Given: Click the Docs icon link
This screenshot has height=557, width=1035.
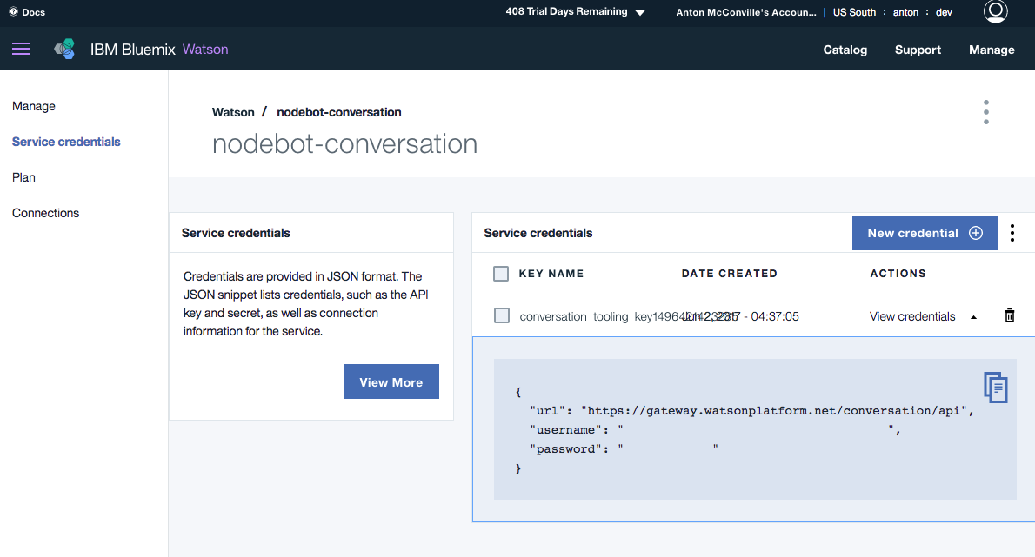Looking at the screenshot, I should [27, 12].
